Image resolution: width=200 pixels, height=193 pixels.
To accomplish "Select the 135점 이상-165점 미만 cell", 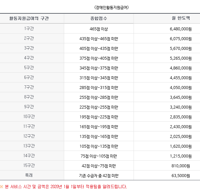I will tap(99, 137).
